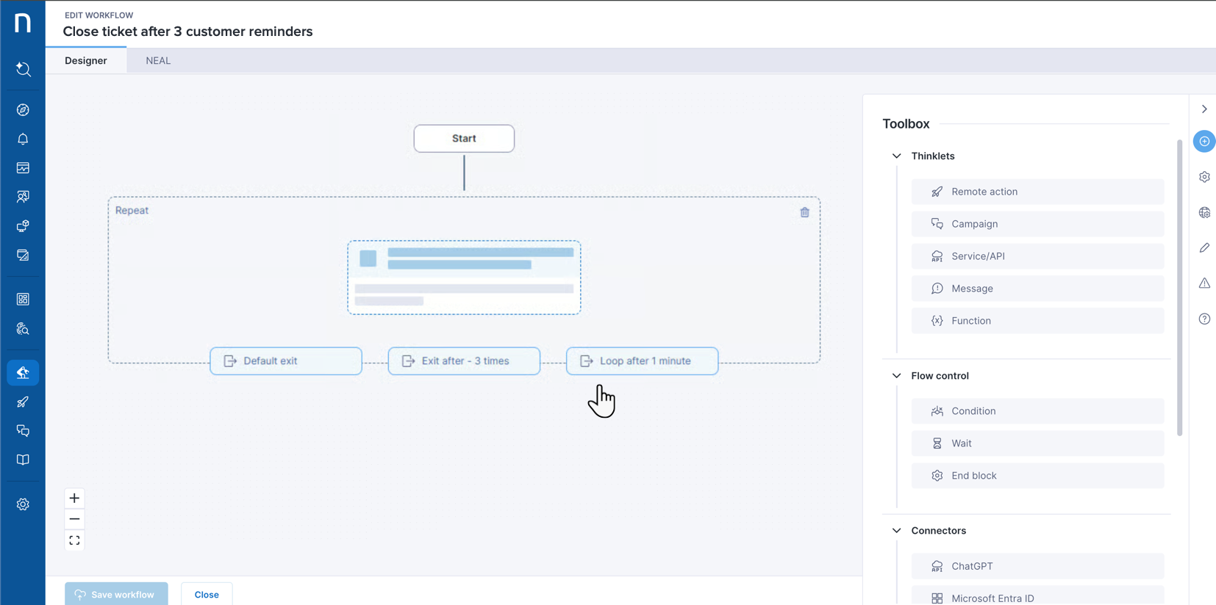The image size is (1216, 605).
Task: Click the notifications bell in sidebar
Action: click(23, 139)
